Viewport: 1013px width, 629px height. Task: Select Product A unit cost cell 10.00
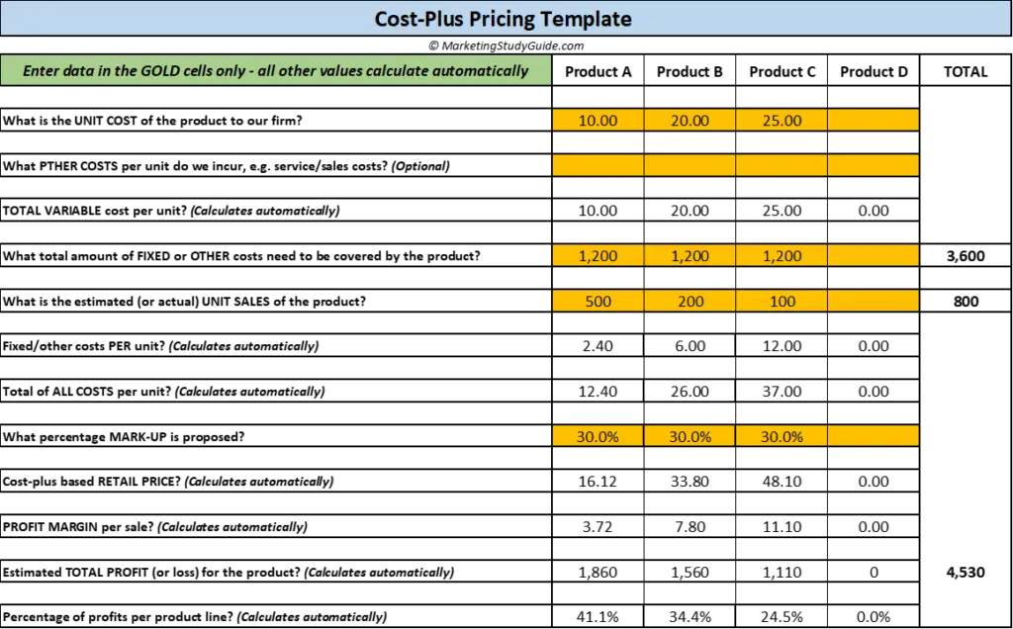point(598,120)
